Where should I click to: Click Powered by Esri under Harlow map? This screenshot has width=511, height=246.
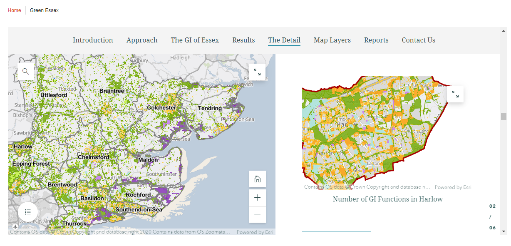[453, 187]
